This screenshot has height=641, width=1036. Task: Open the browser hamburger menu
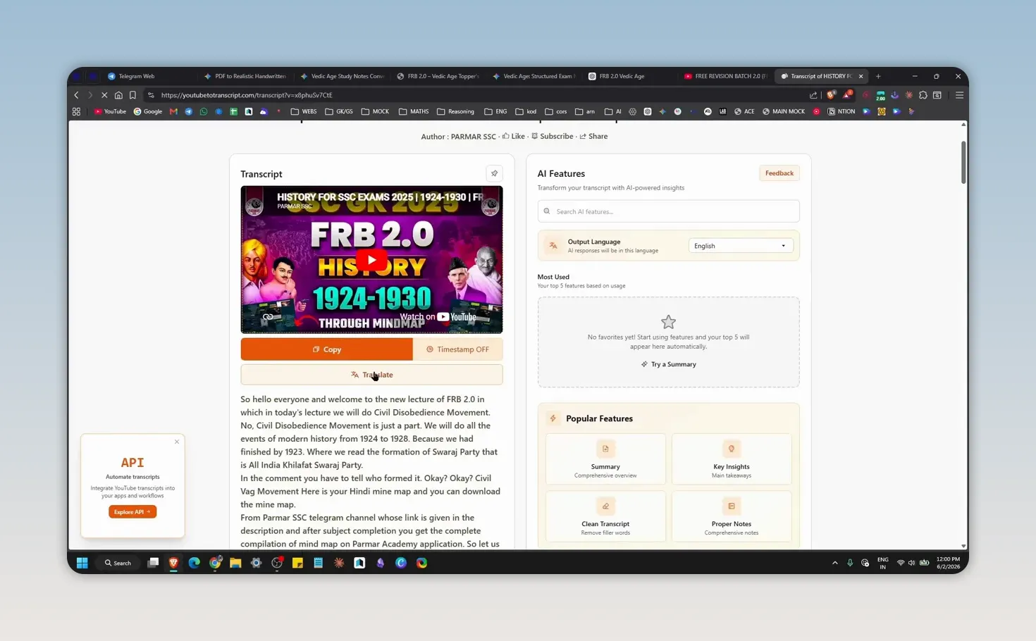(x=959, y=95)
